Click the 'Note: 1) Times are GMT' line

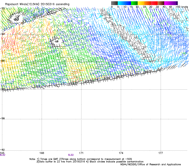pos(80,159)
